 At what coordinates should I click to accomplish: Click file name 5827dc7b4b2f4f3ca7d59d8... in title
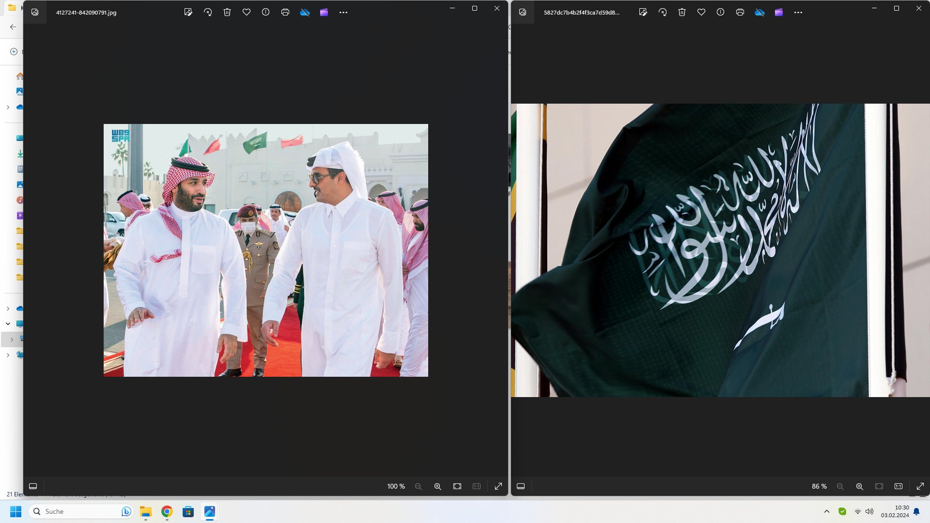click(x=581, y=13)
